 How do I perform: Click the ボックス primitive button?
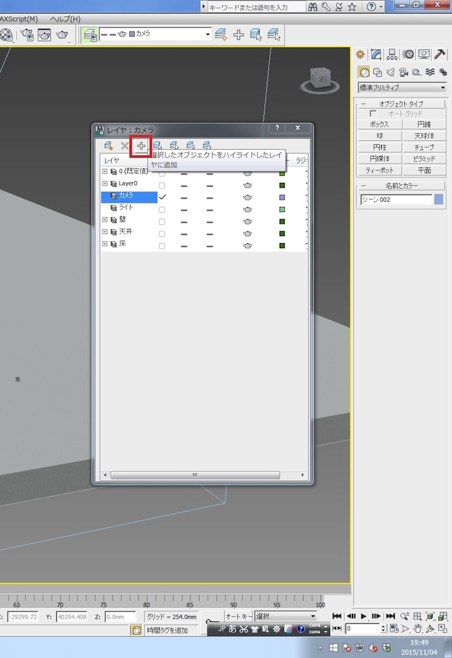379,124
